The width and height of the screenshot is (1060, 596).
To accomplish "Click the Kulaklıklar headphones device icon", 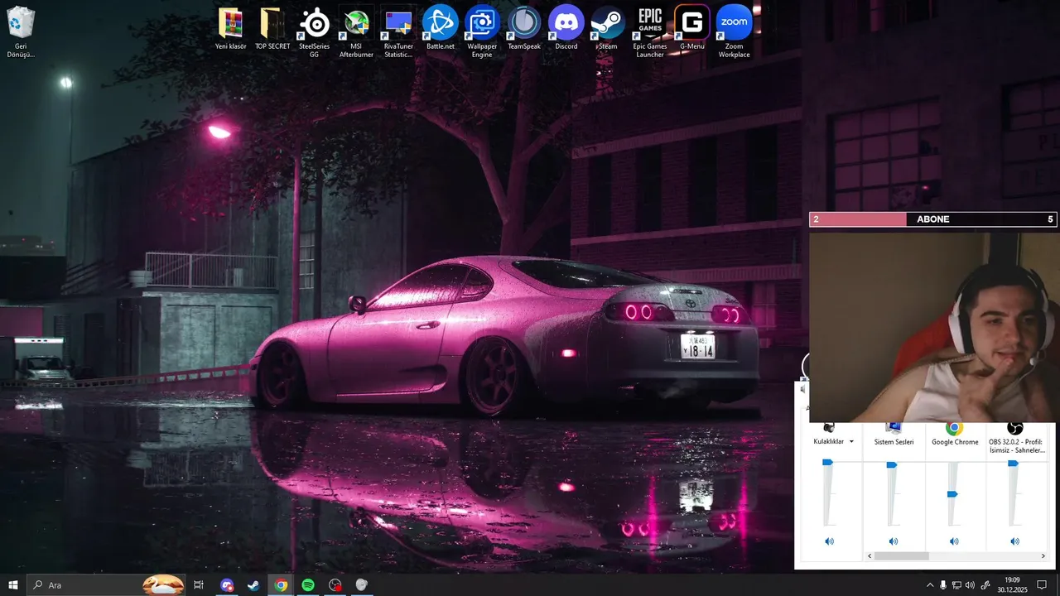I will [x=829, y=428].
